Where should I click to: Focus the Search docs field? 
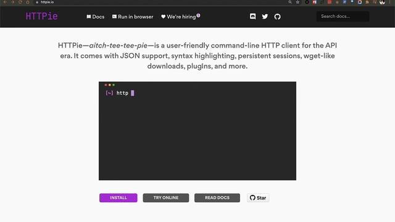(343, 17)
